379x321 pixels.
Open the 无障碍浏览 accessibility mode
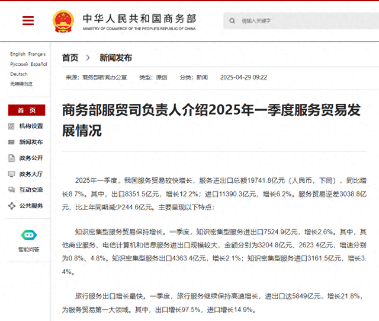[21, 84]
